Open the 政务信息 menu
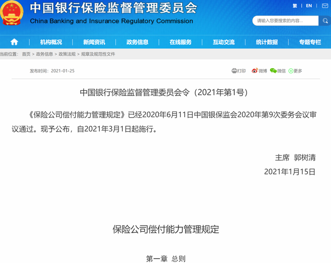Image resolution: width=331 pixels, height=263 pixels. click(137, 42)
